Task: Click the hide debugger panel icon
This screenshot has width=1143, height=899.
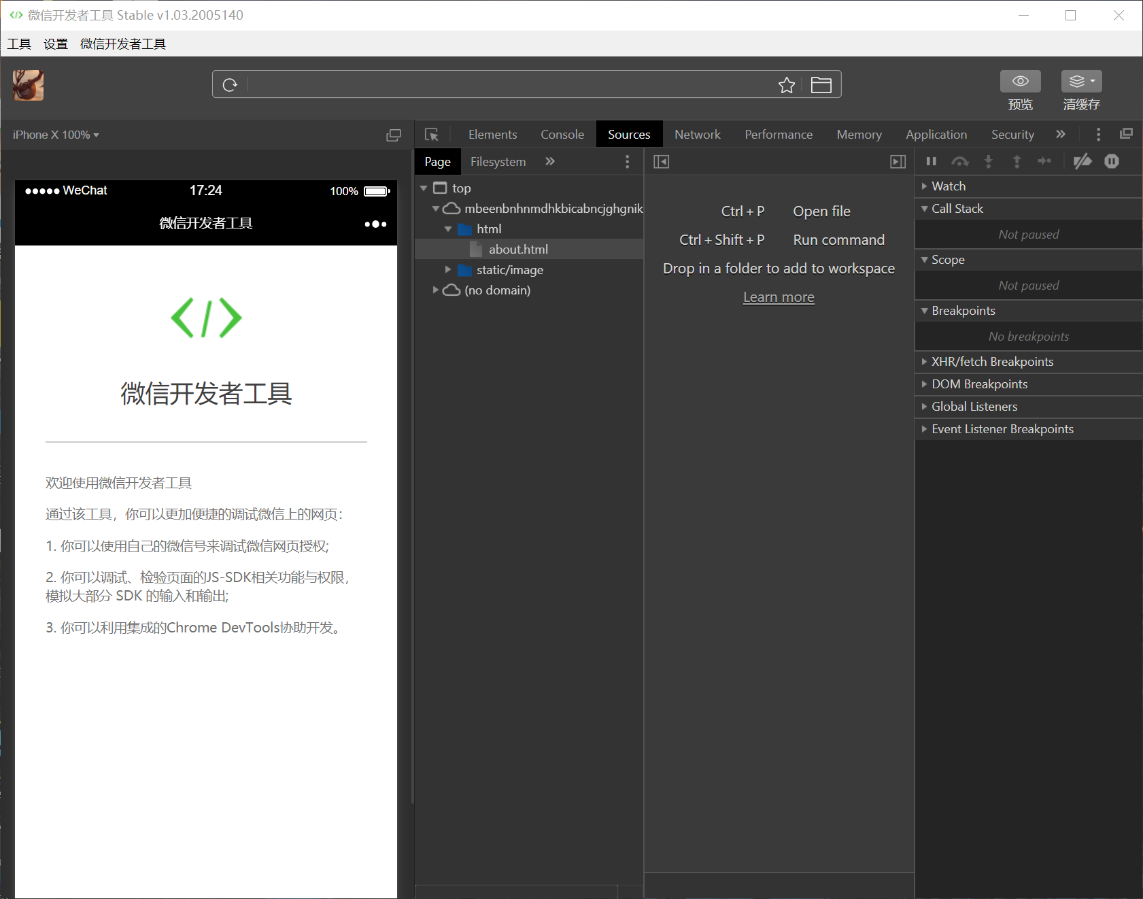Action: (x=898, y=162)
